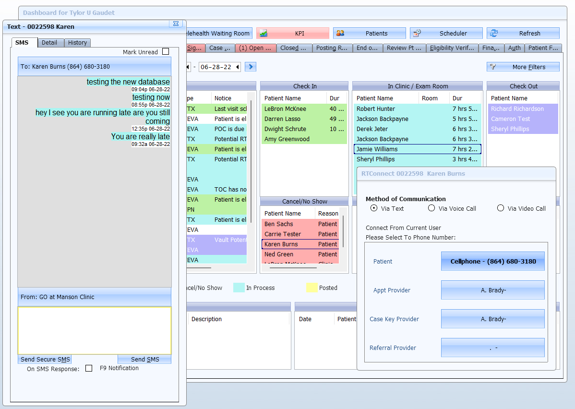Open the End o... tab

tap(367, 48)
